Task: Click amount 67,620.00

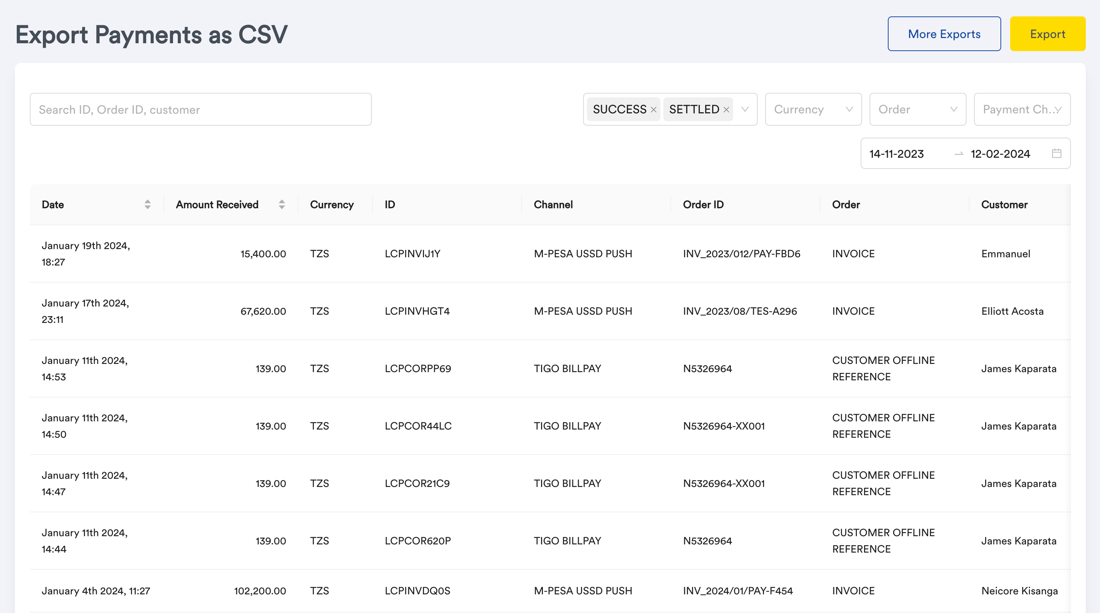Action: (263, 311)
